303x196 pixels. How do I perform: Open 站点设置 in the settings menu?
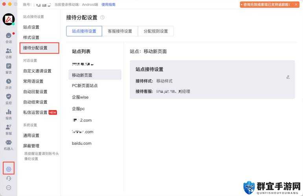pos(31,27)
